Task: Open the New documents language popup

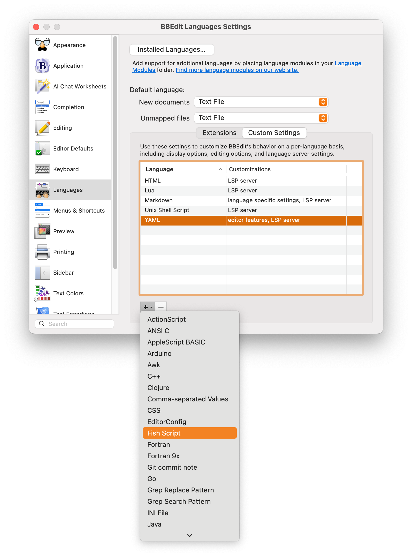Action: tap(261, 102)
